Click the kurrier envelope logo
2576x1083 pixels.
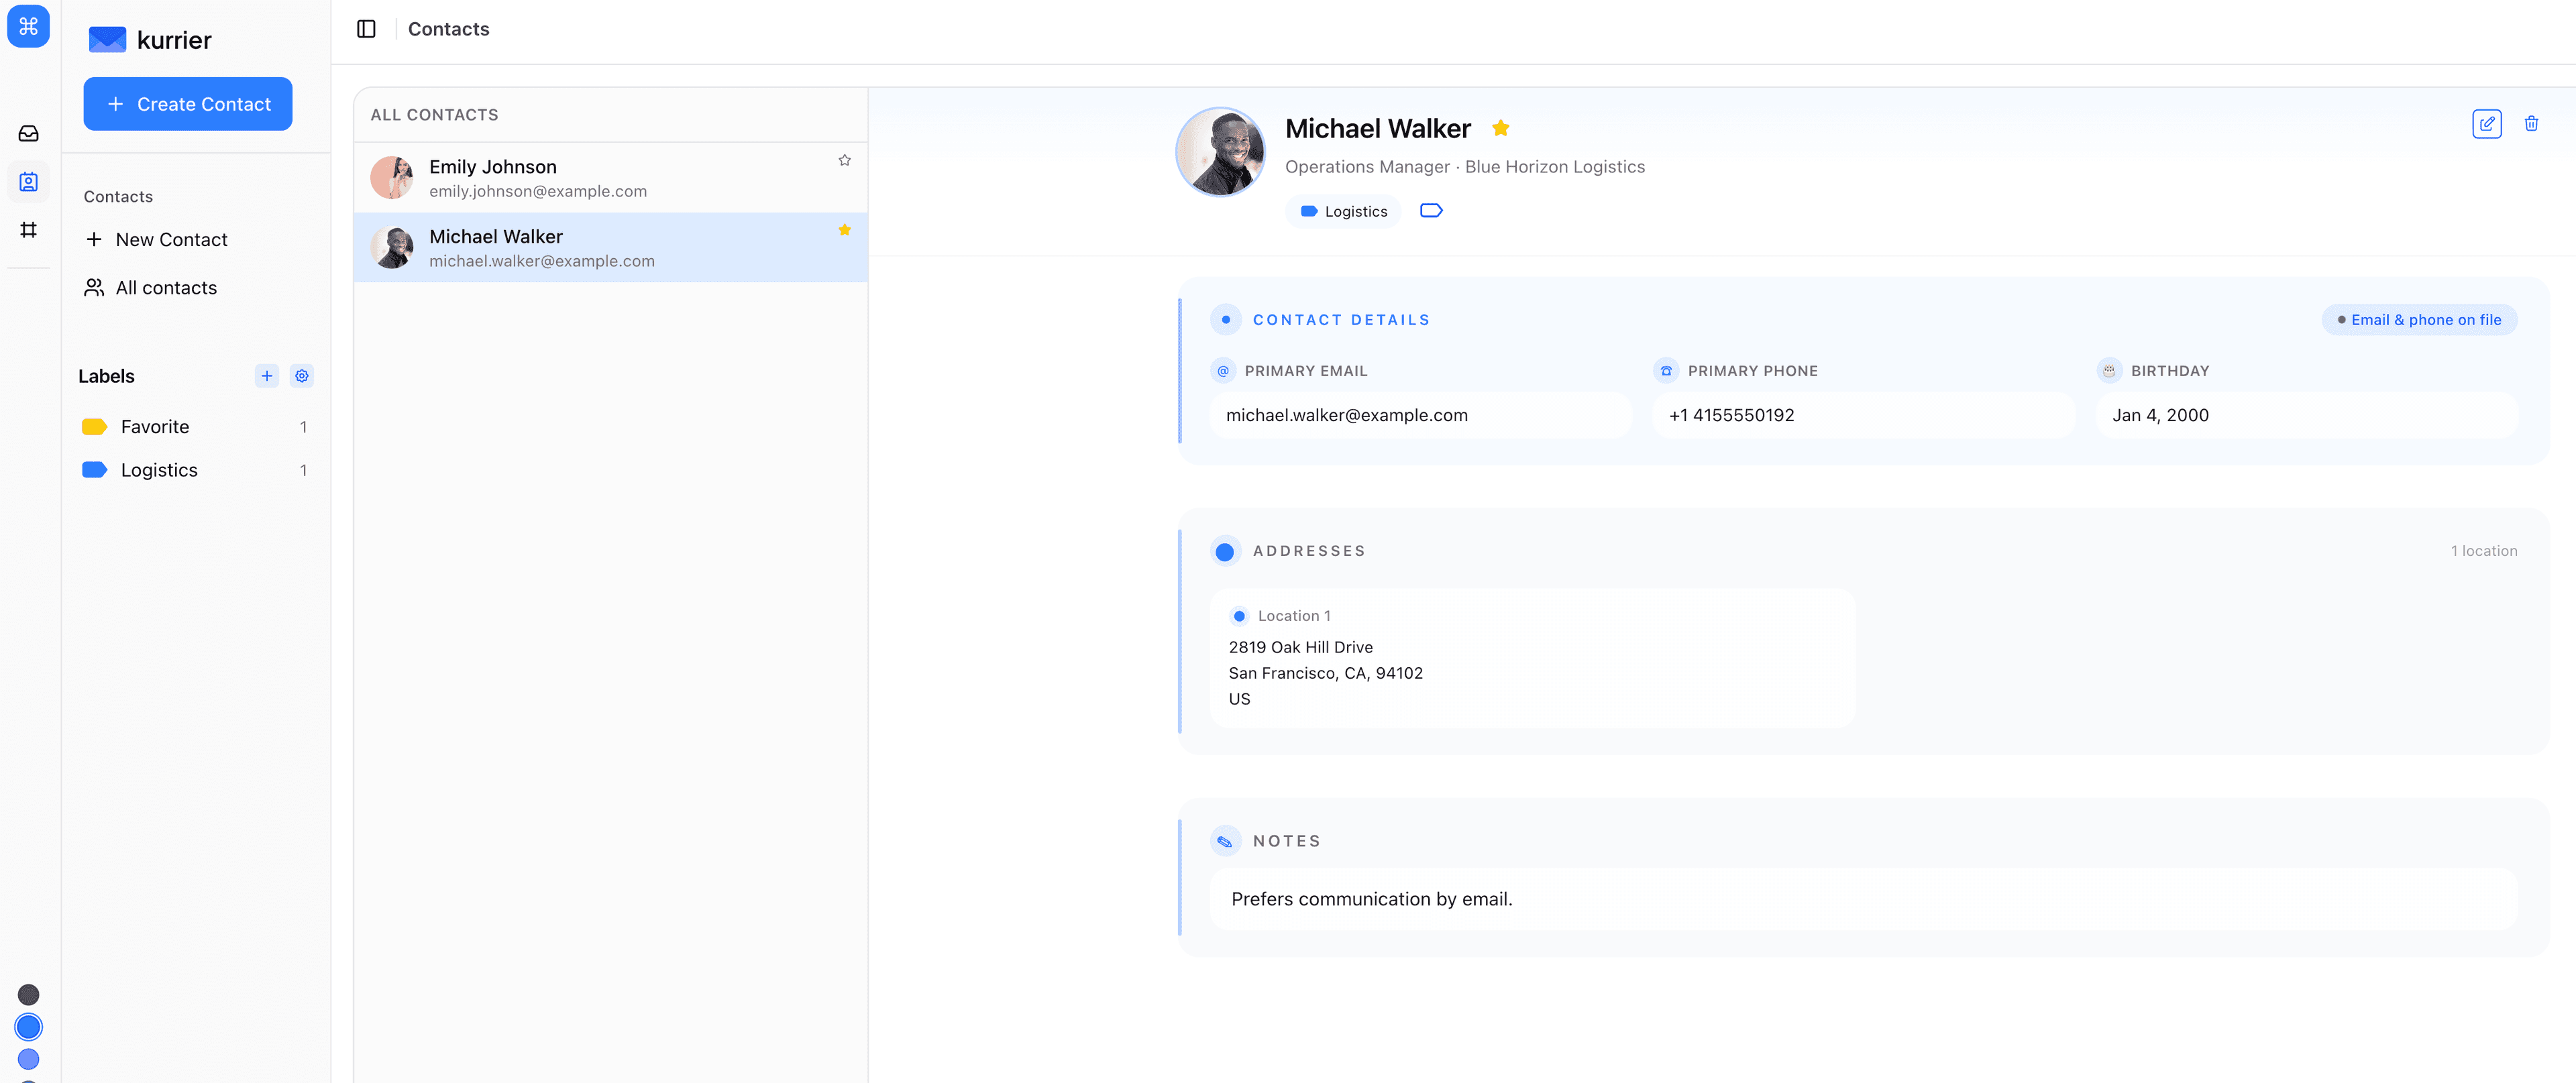pos(108,39)
